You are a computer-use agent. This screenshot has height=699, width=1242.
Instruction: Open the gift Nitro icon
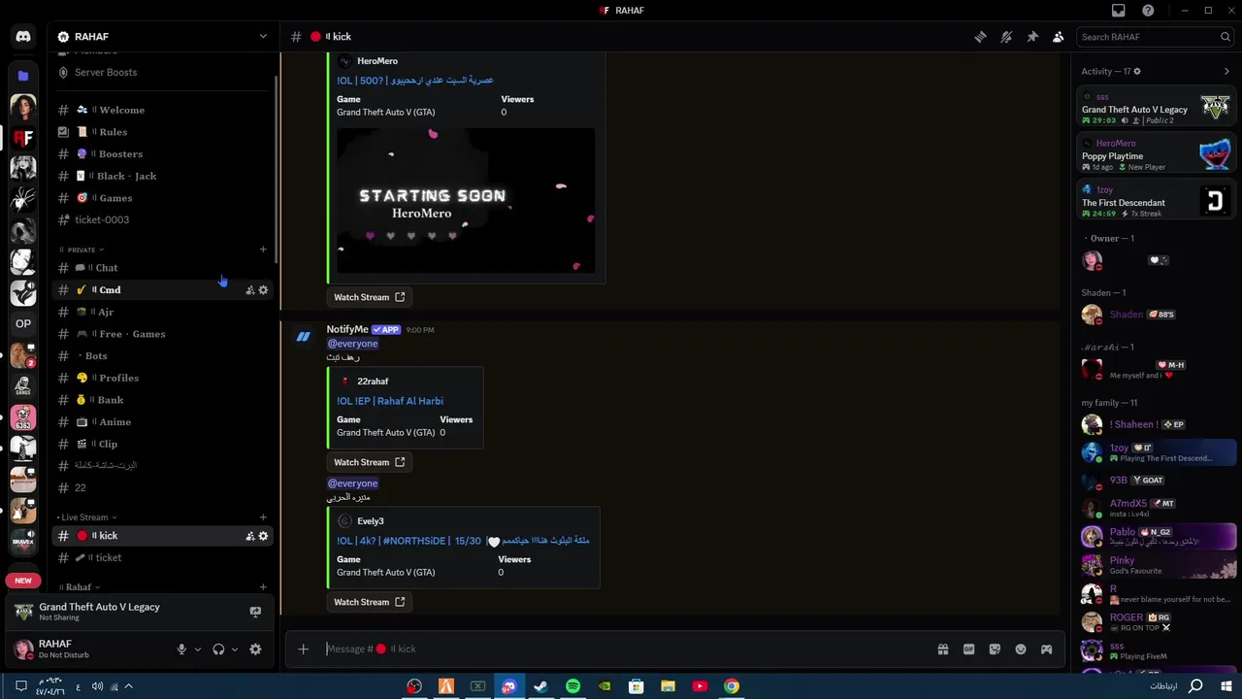point(942,649)
